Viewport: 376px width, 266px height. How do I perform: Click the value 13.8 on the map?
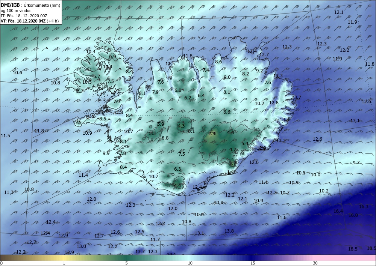229,231
